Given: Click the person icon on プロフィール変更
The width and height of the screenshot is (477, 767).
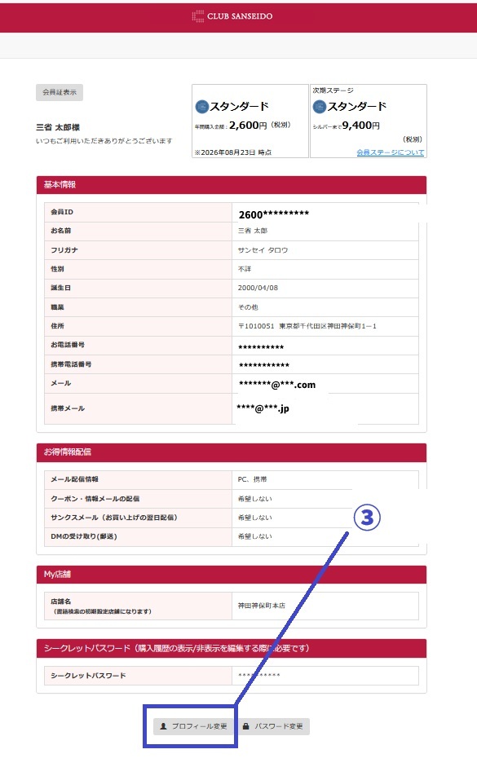Looking at the screenshot, I should (x=163, y=726).
